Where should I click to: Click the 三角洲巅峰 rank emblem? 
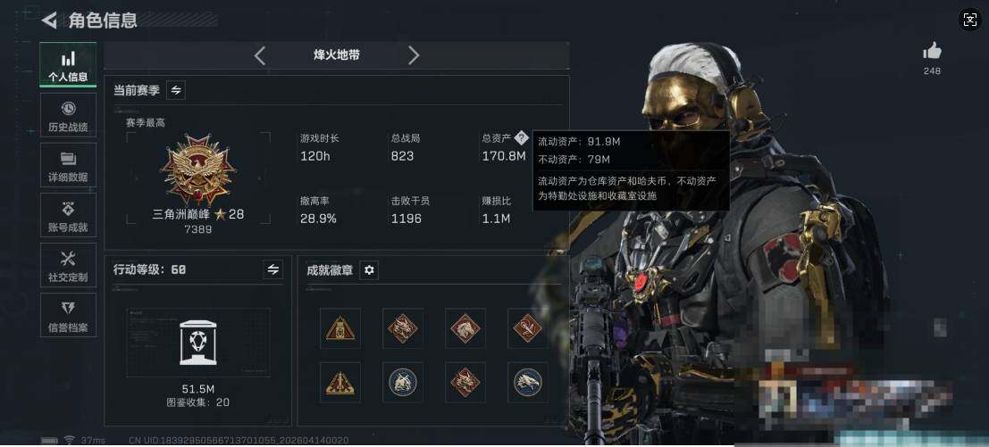point(198,169)
